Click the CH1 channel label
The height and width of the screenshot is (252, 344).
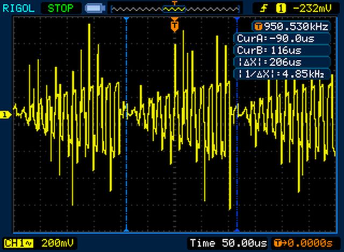(18, 243)
